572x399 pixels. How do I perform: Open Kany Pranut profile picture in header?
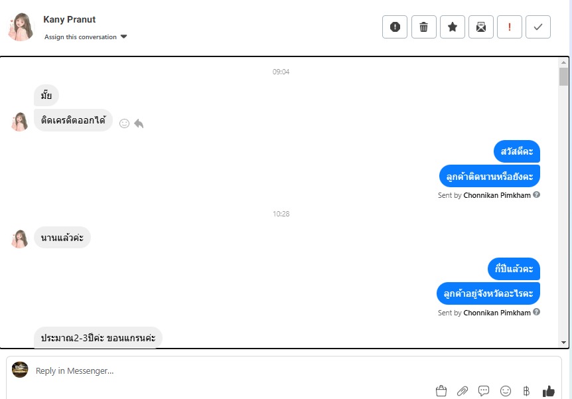click(x=21, y=27)
